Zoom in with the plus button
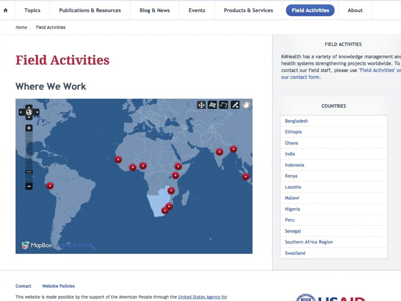Viewport: 401px width, 301px height. pyautogui.click(x=29, y=128)
